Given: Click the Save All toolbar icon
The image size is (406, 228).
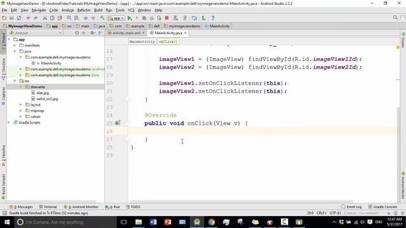Looking at the screenshot, I should (11, 18).
